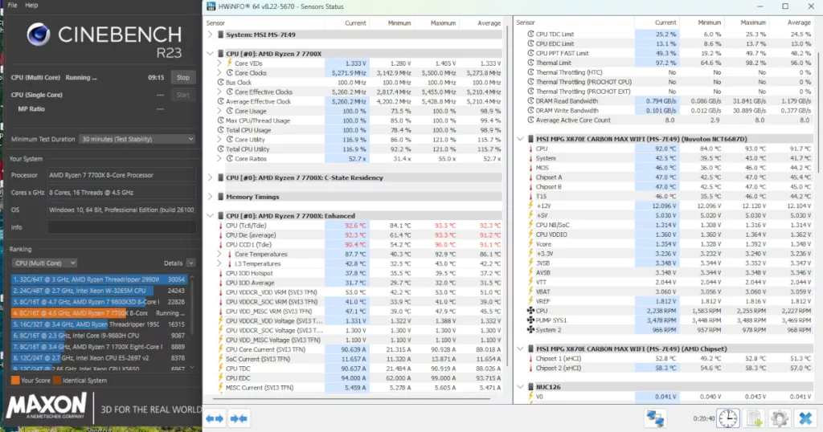Collapse the Nuvoton NCT6687D sensor group
This screenshot has height=432, width=823.
[x=520, y=139]
